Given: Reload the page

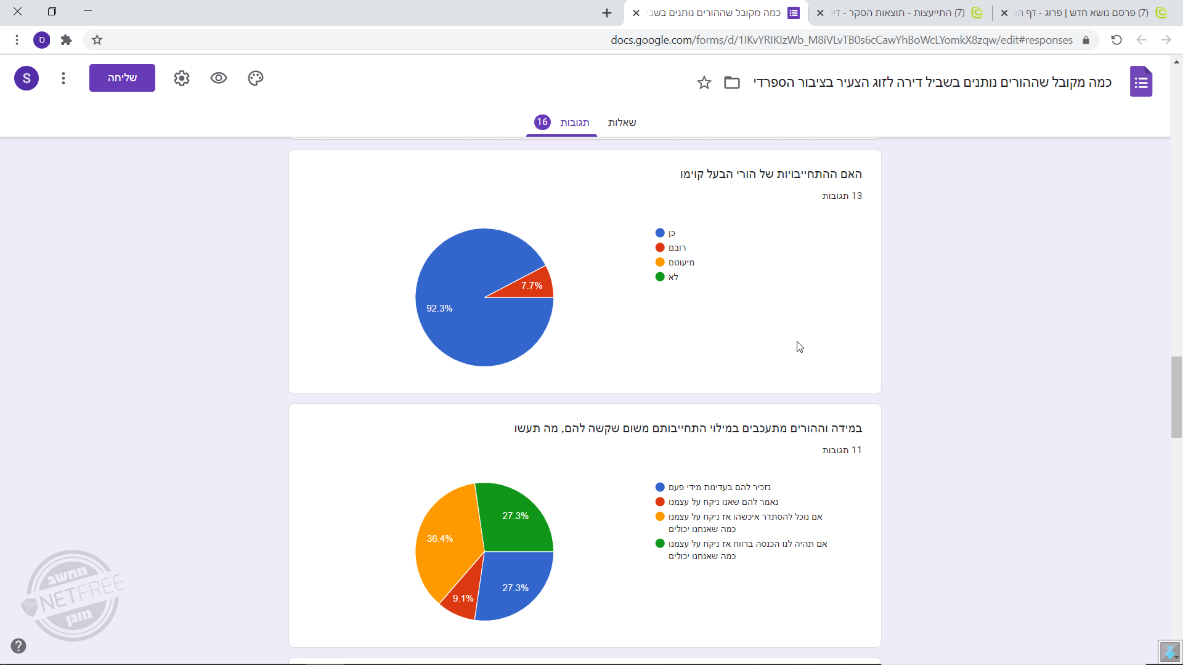Looking at the screenshot, I should click(x=1116, y=40).
